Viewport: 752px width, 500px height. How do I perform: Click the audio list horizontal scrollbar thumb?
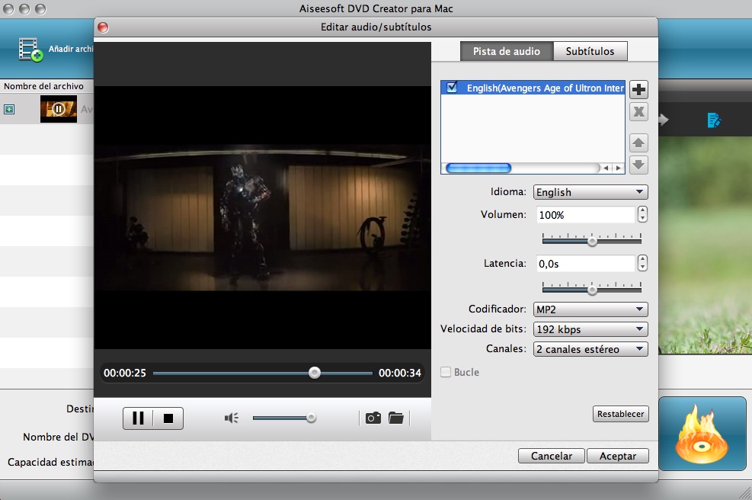click(x=478, y=168)
